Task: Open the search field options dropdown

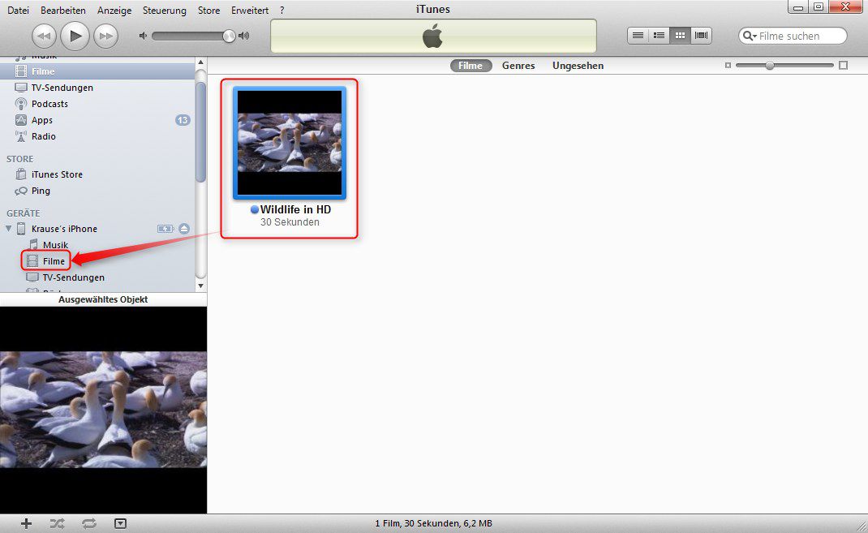Action: [750, 37]
